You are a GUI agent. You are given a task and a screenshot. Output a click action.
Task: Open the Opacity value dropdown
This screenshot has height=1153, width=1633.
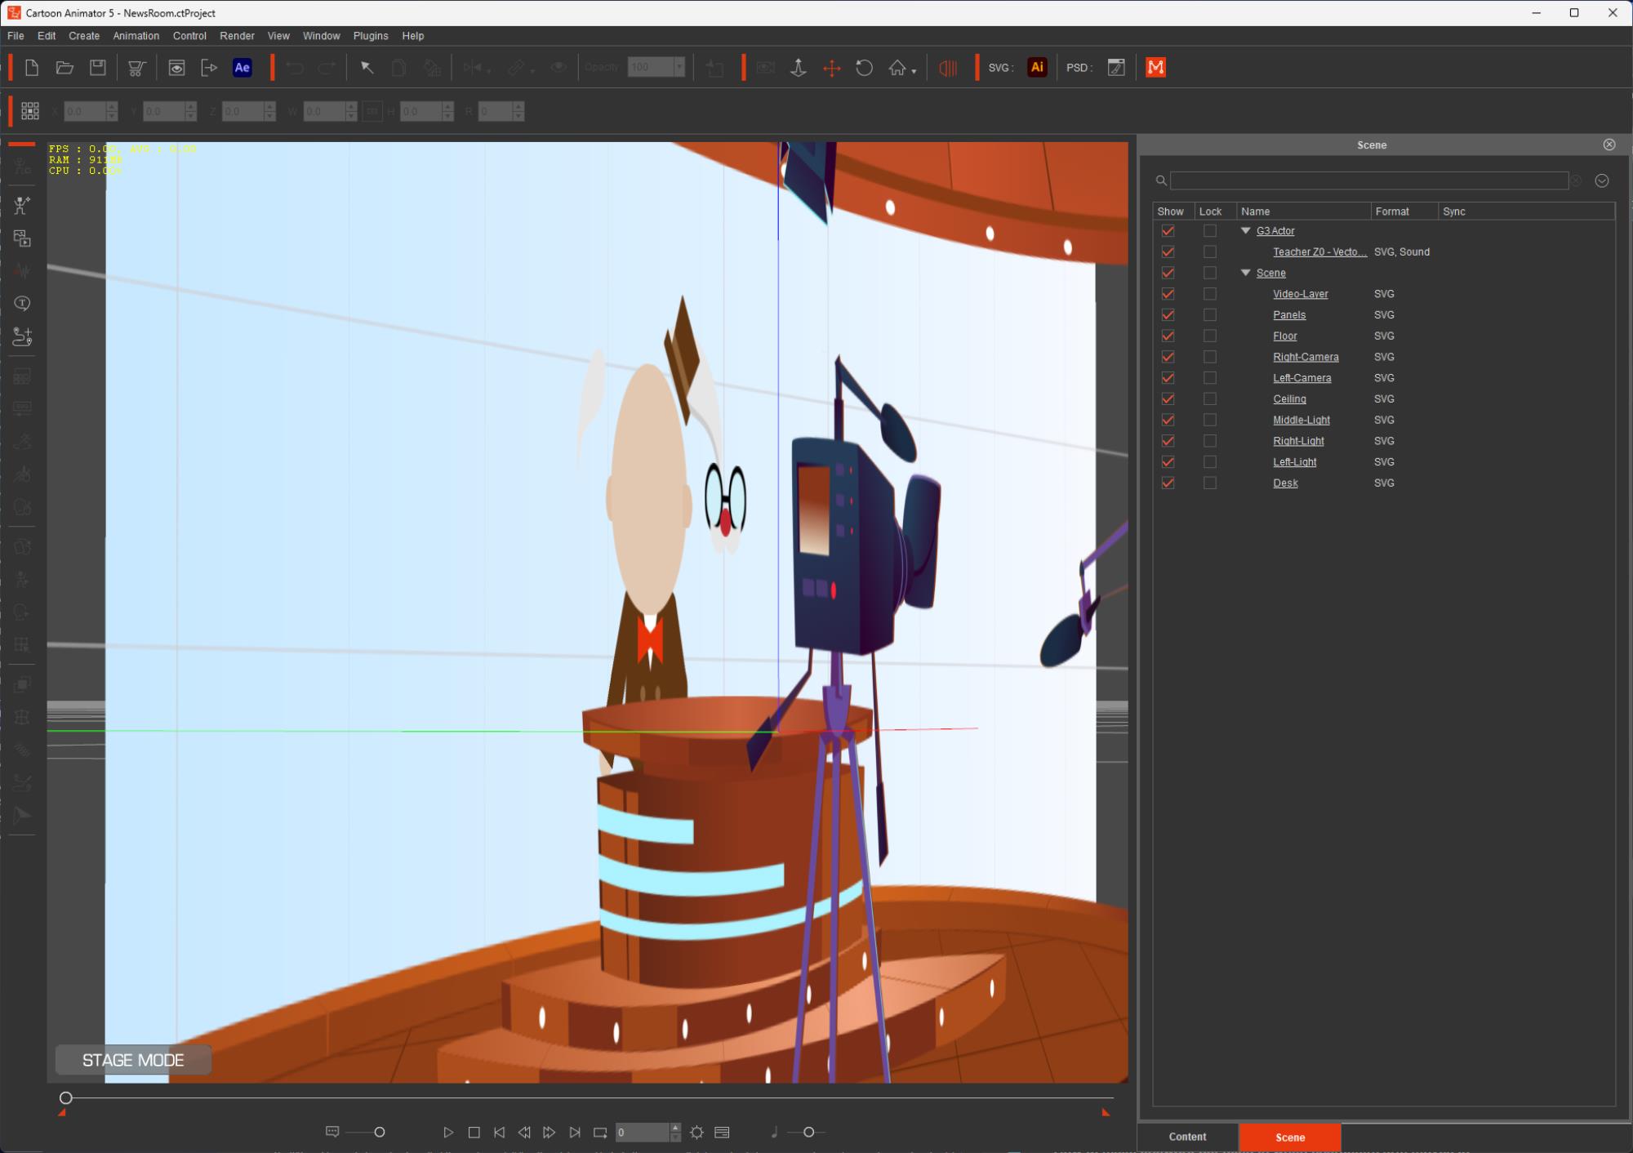pos(679,68)
